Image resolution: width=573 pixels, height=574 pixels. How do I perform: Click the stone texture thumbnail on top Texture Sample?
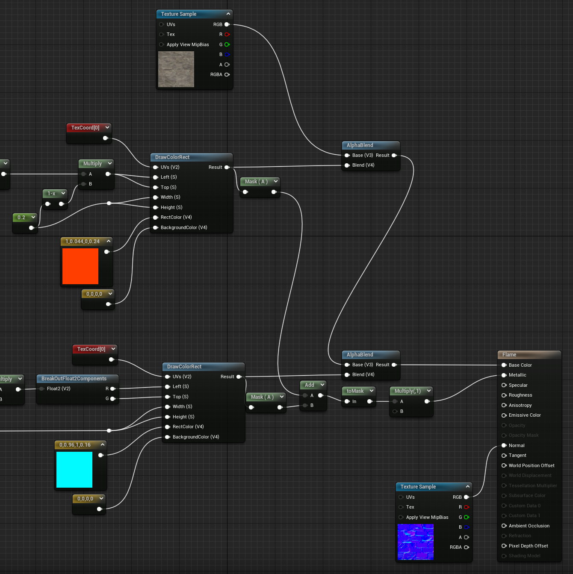pos(176,69)
